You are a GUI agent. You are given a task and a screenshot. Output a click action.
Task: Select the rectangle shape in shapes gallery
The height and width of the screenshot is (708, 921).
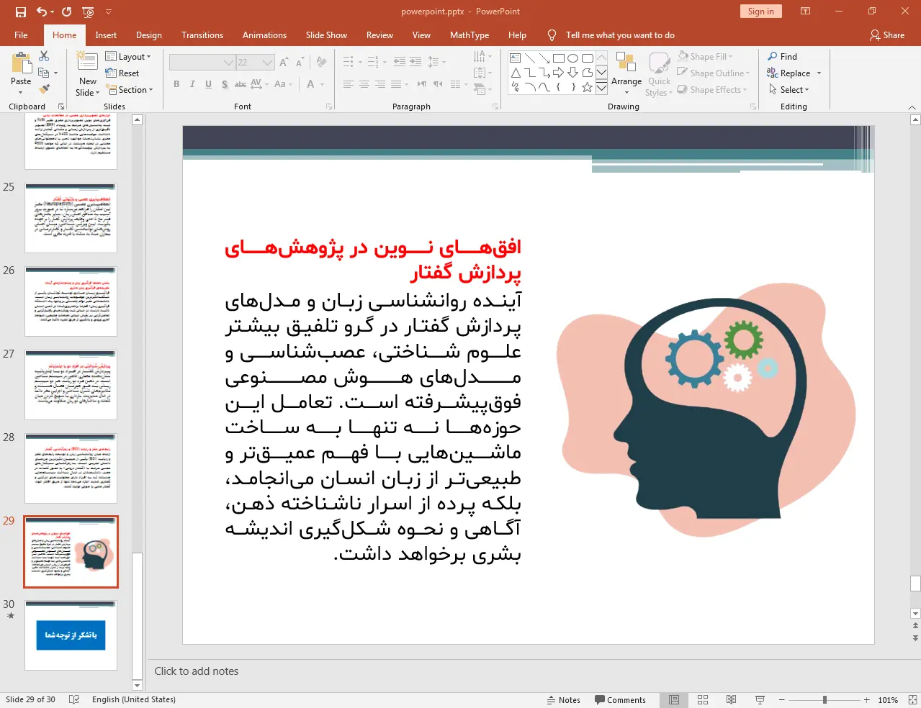coord(558,58)
